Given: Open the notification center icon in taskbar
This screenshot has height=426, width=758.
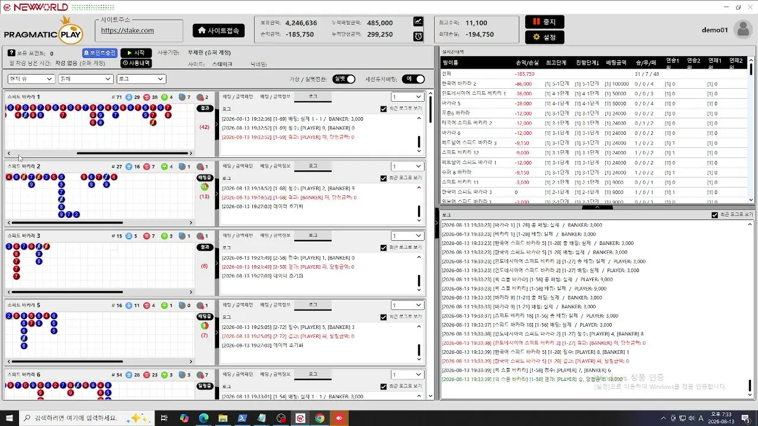Looking at the screenshot, I should [746, 418].
